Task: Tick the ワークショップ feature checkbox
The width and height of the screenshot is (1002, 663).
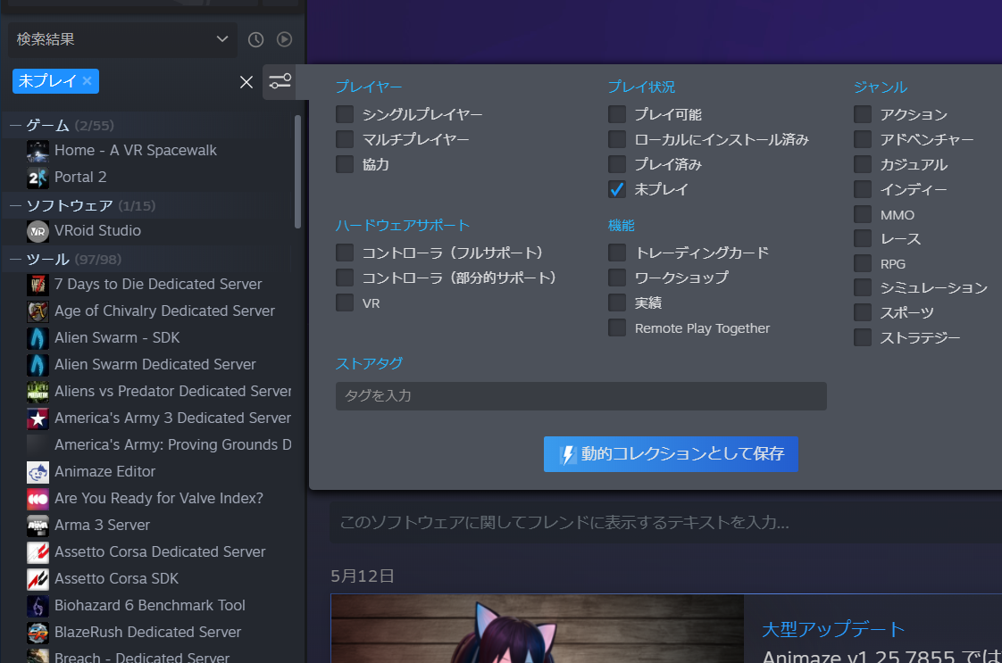Action: (x=617, y=278)
